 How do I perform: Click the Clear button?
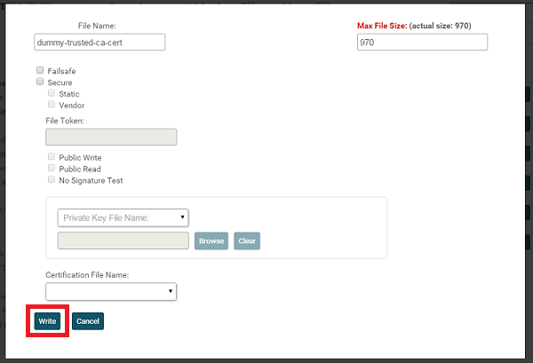tap(247, 241)
